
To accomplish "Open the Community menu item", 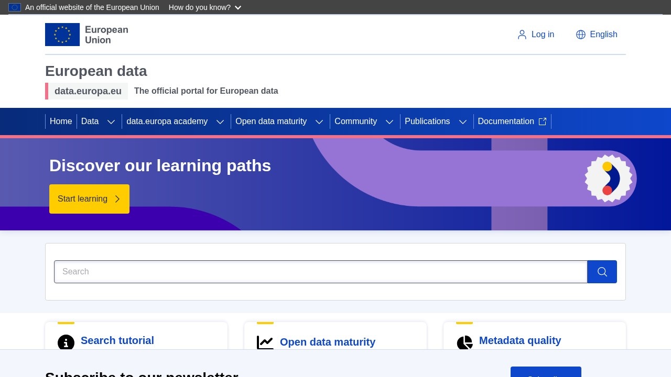I will click(x=356, y=121).
